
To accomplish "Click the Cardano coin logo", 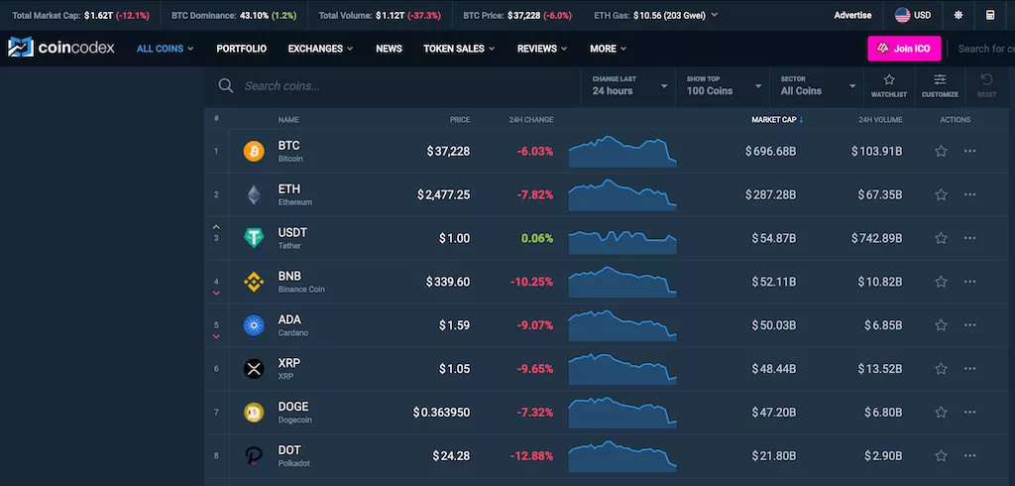I will tap(254, 325).
